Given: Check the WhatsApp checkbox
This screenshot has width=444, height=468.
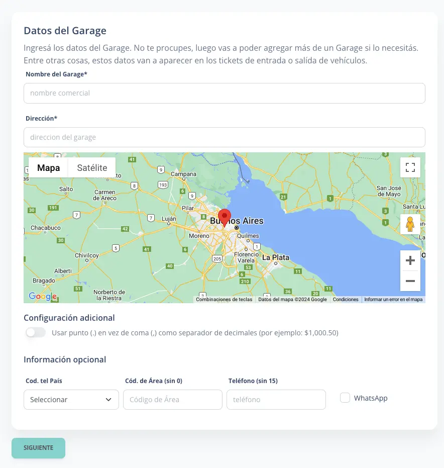Looking at the screenshot, I should click(x=345, y=398).
